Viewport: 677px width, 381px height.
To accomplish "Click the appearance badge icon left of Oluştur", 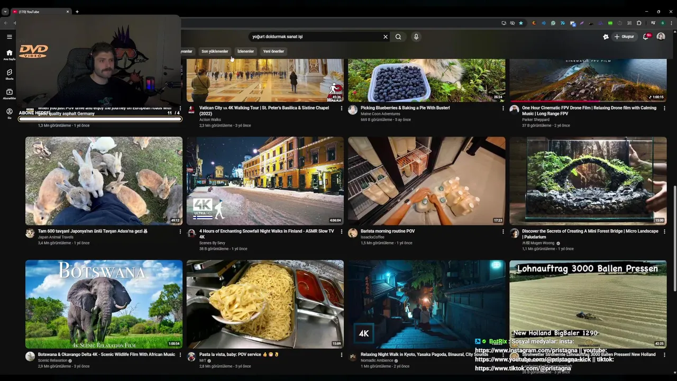I will [x=606, y=37].
